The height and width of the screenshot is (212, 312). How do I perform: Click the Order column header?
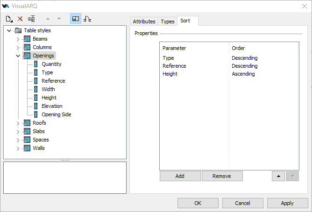(x=263, y=48)
